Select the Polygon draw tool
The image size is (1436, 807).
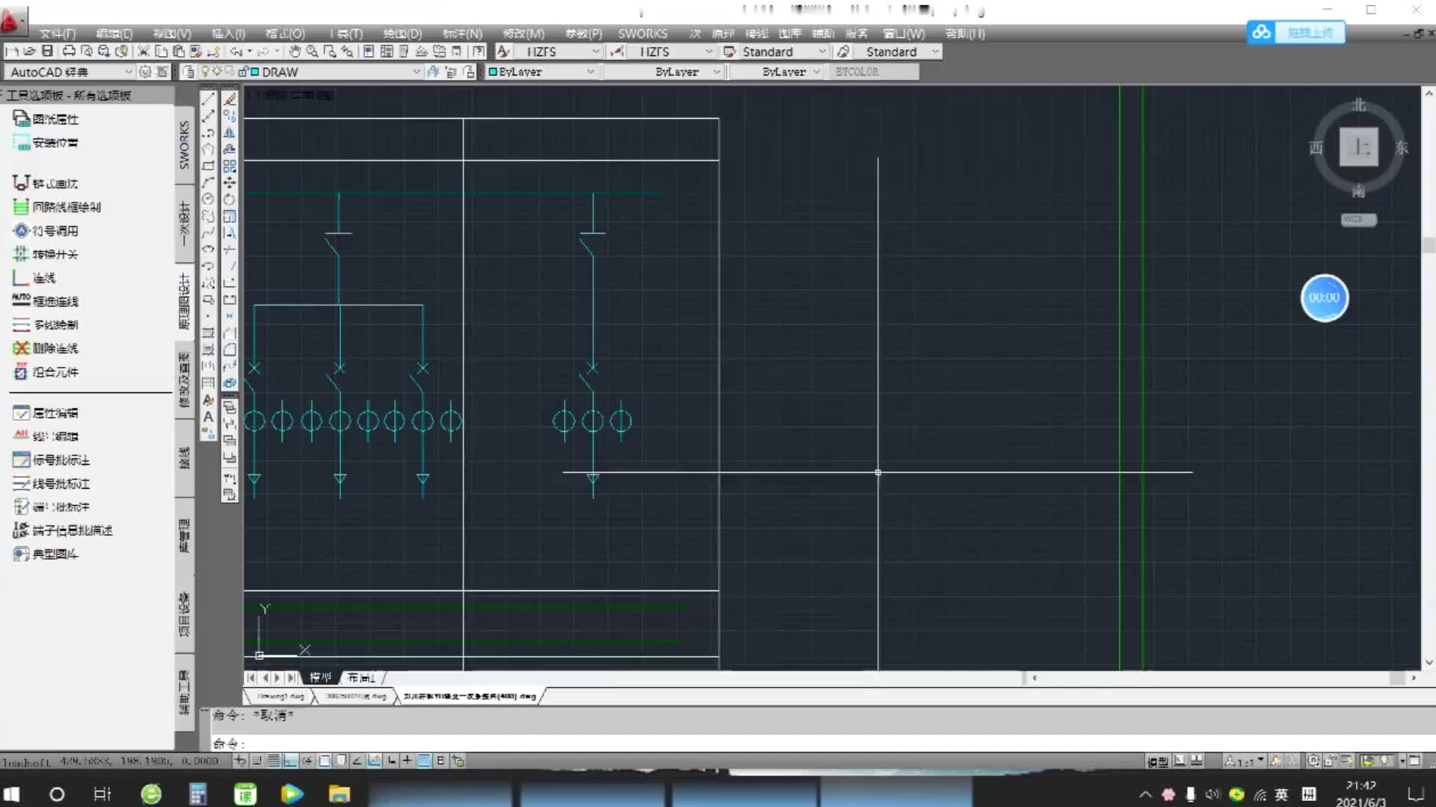[x=208, y=149]
